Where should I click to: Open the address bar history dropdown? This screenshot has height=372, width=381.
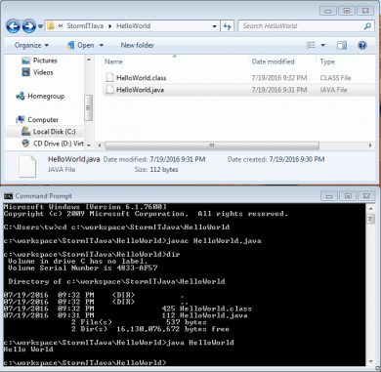(214, 26)
